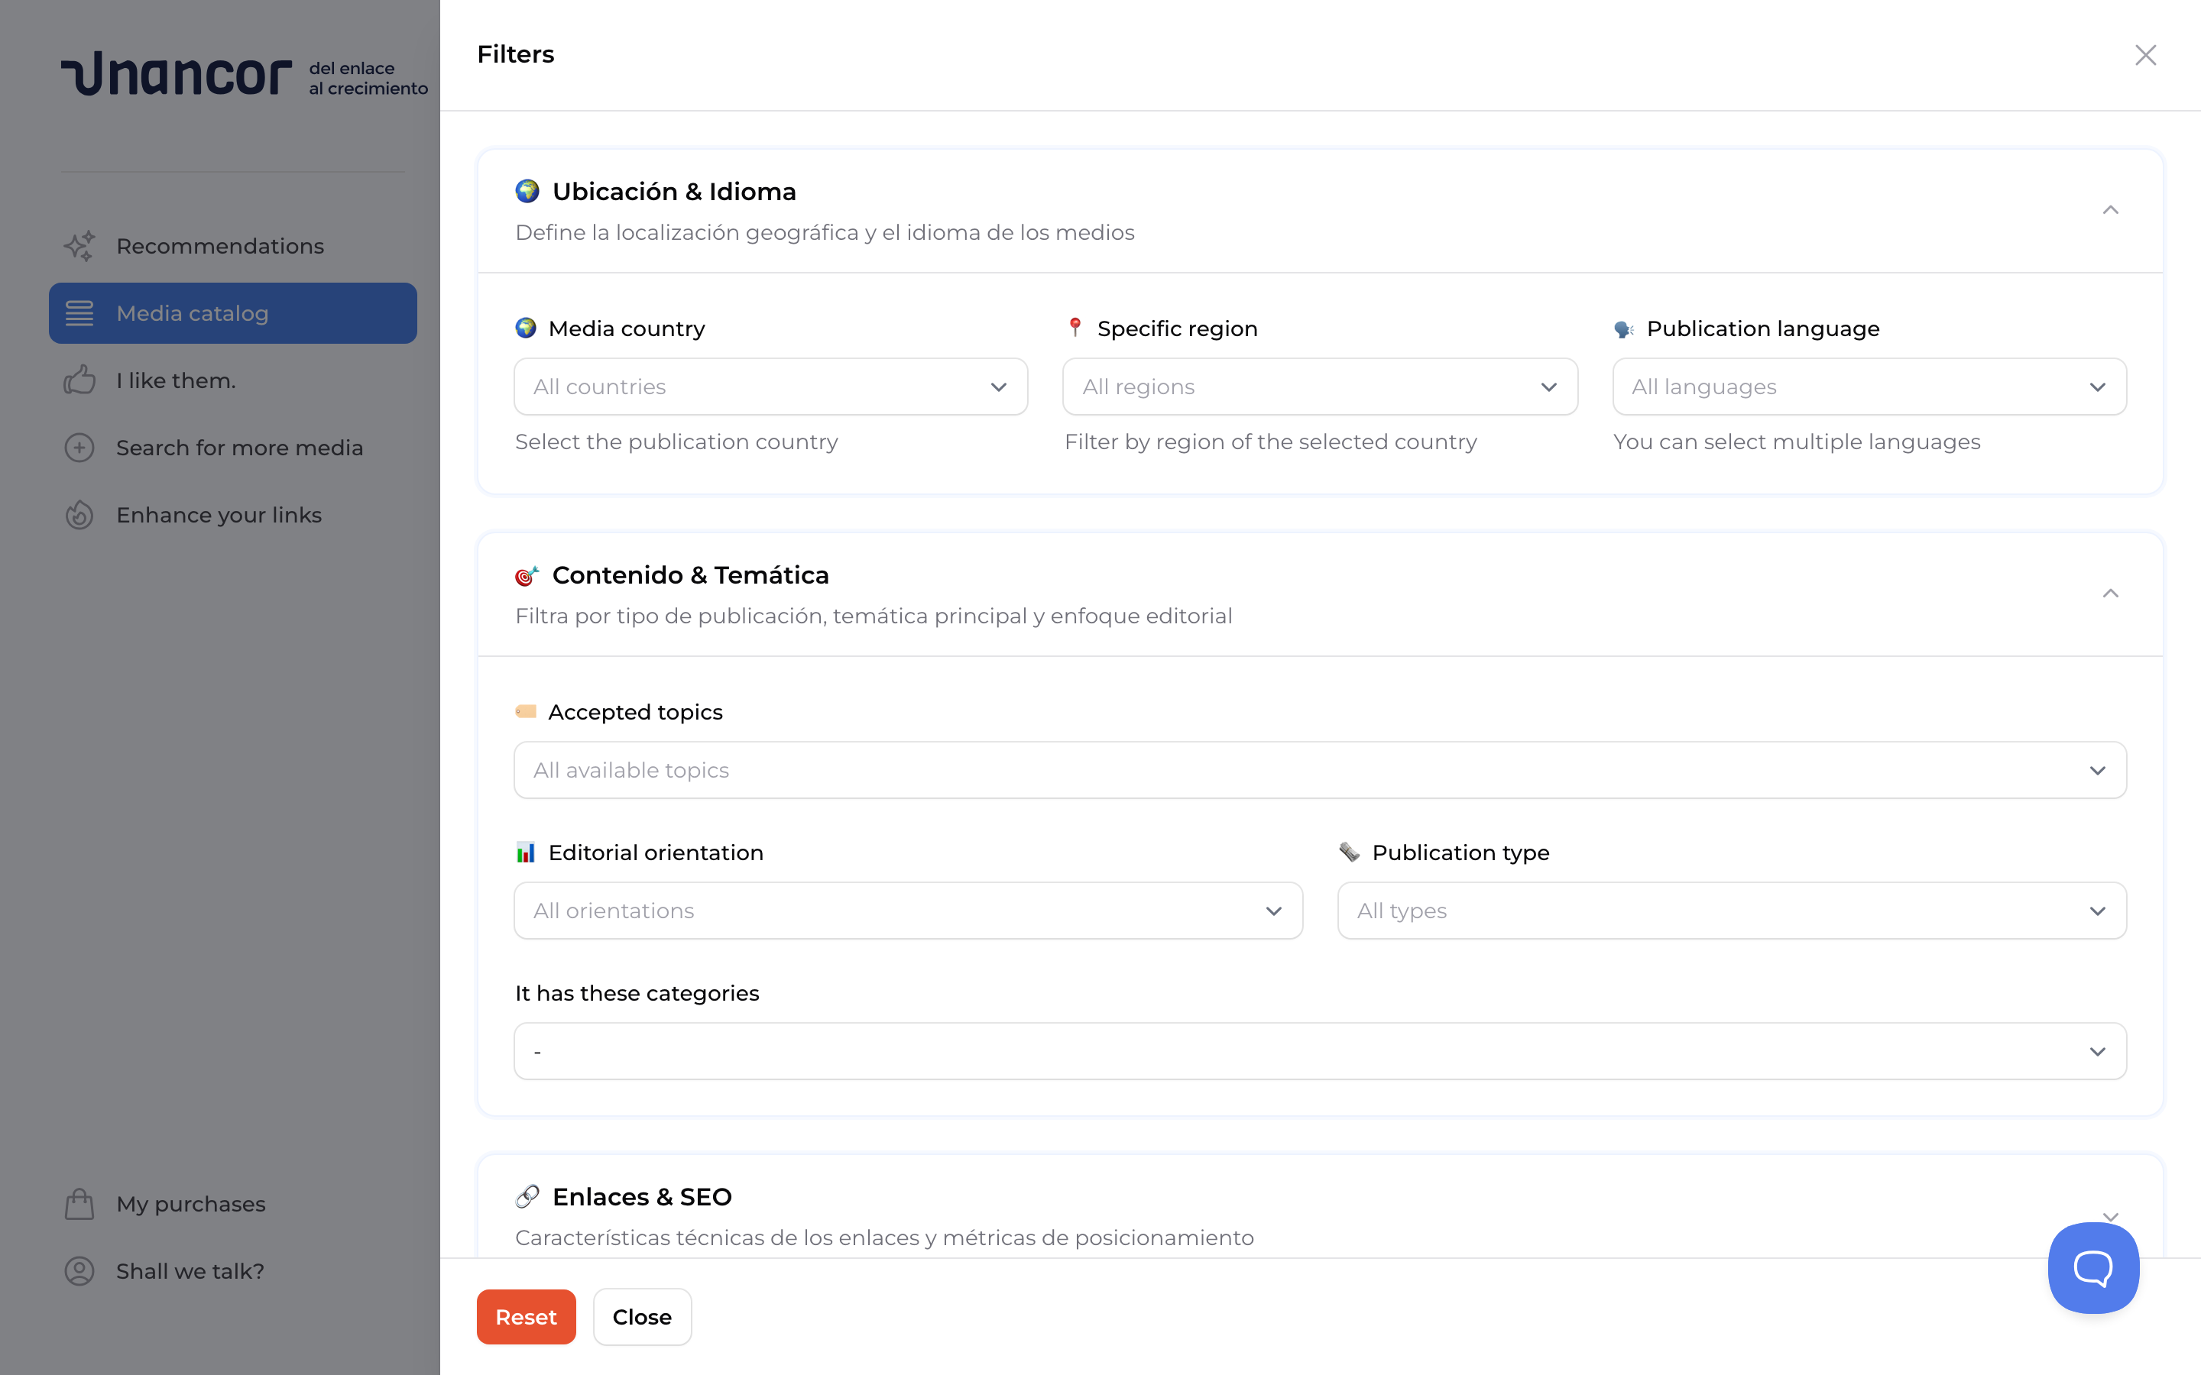This screenshot has width=2201, height=1375.
Task: Open the Publication language dropdown
Action: 1869,387
